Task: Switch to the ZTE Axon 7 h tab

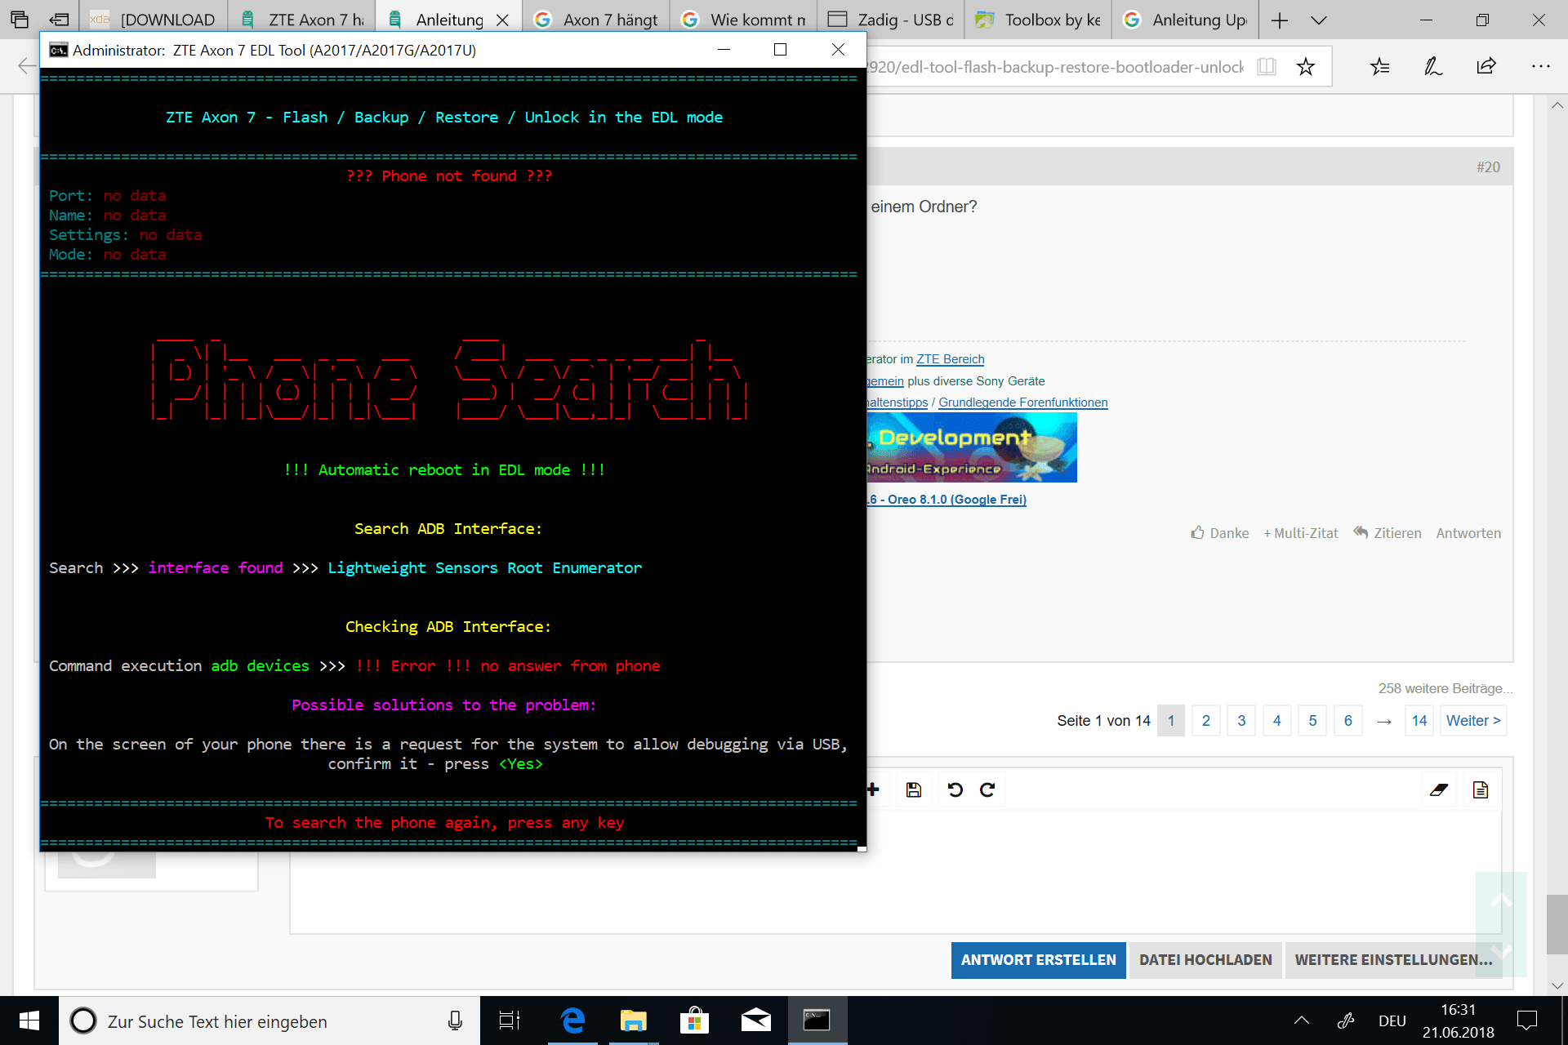Action: point(302,20)
